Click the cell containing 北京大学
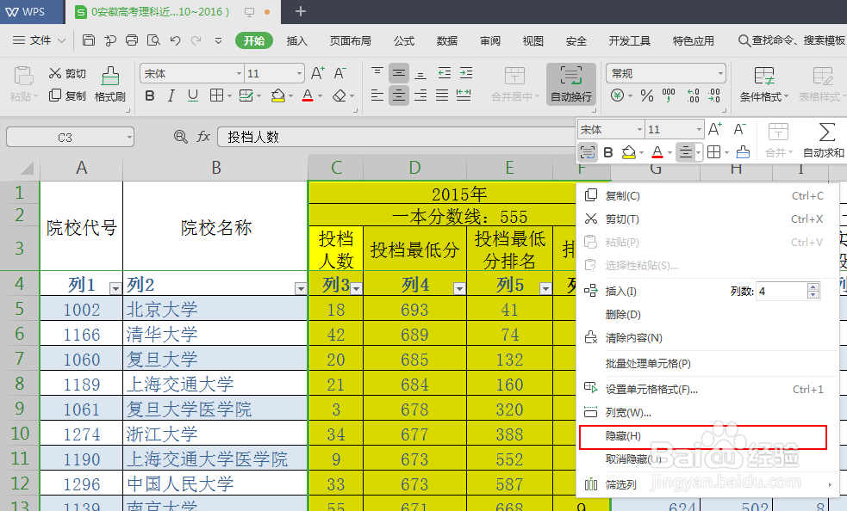Viewport: 847px width, 511px height. coord(215,309)
